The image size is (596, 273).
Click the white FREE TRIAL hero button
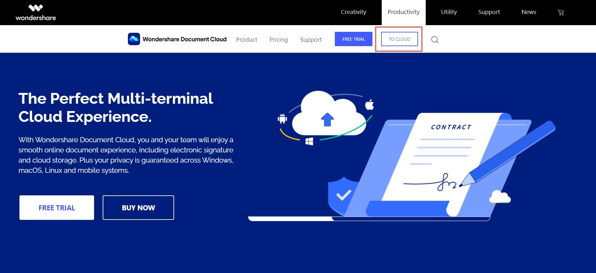point(57,207)
